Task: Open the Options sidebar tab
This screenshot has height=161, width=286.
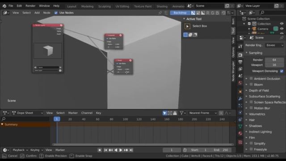Action: [x=233, y=52]
